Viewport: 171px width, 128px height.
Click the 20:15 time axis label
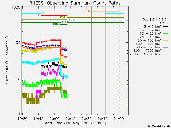pos(71,119)
